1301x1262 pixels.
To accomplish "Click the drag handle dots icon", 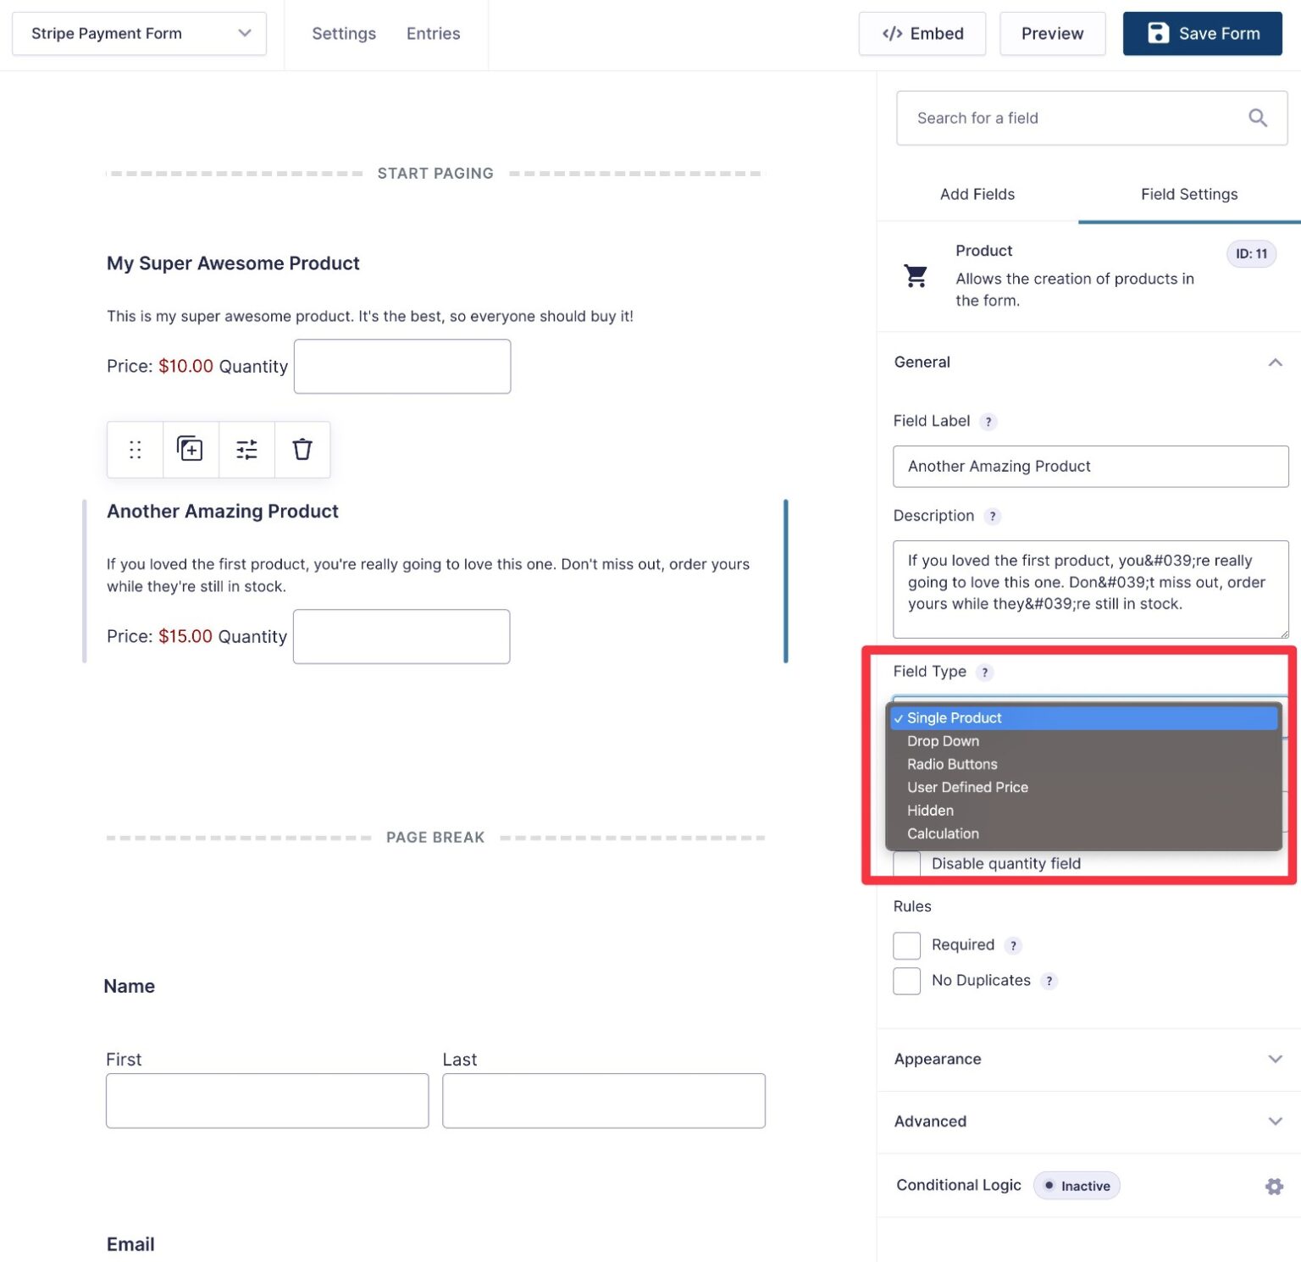I will (x=135, y=449).
